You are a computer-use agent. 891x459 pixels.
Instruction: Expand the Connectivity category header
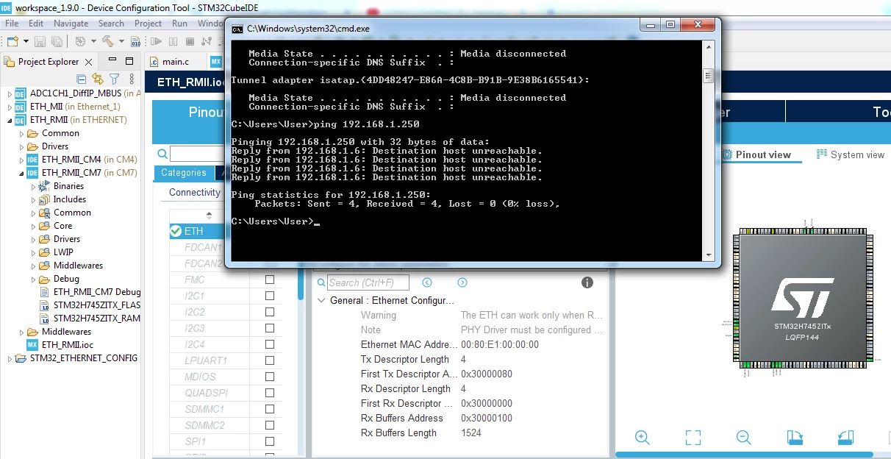(195, 193)
